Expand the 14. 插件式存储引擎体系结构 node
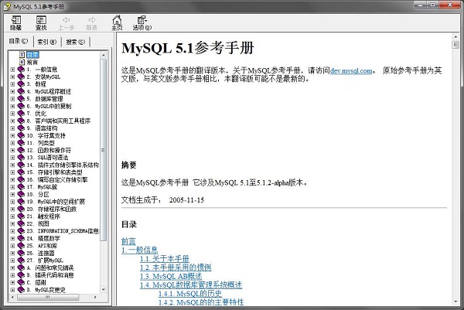Screen dimensions: 464x310 pyautogui.click(x=12, y=165)
